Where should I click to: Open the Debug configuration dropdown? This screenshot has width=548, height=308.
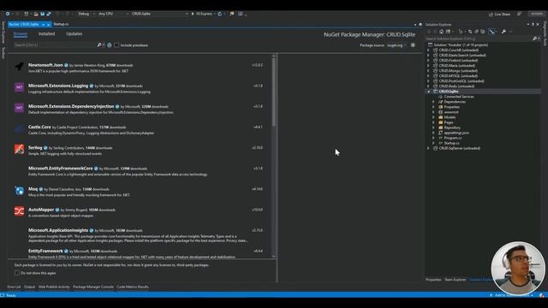click(x=86, y=14)
